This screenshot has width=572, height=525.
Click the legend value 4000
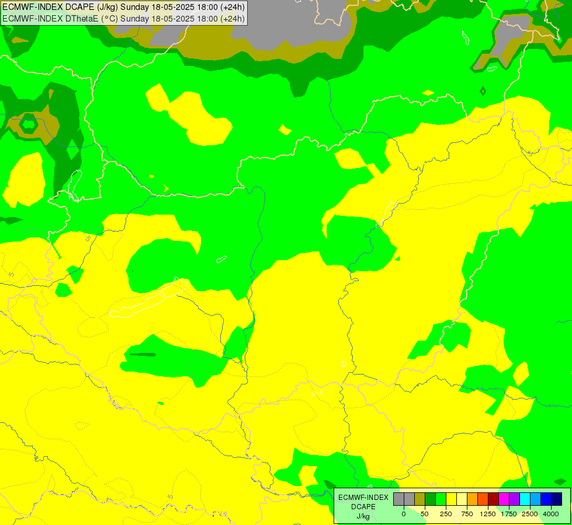tap(551, 514)
